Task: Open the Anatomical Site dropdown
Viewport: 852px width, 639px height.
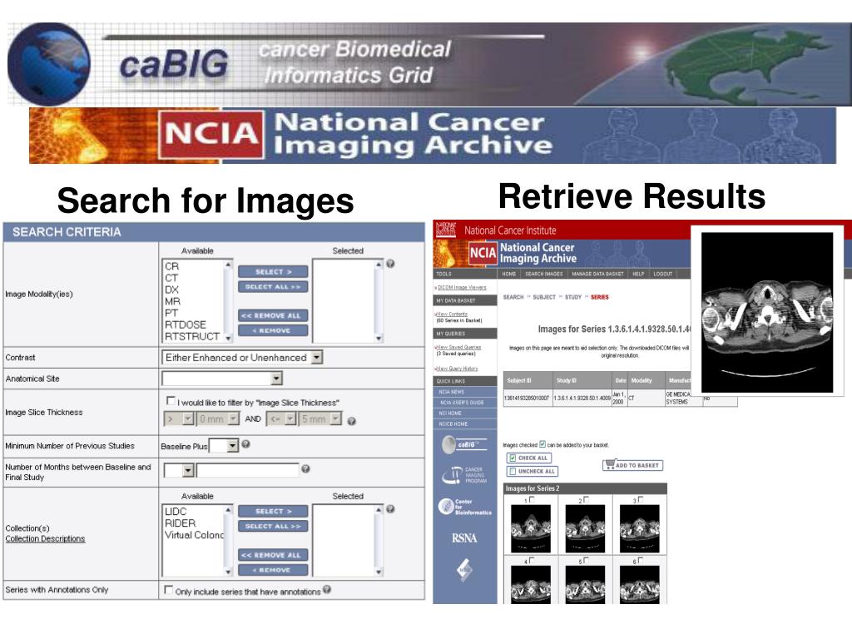Action: (221, 379)
